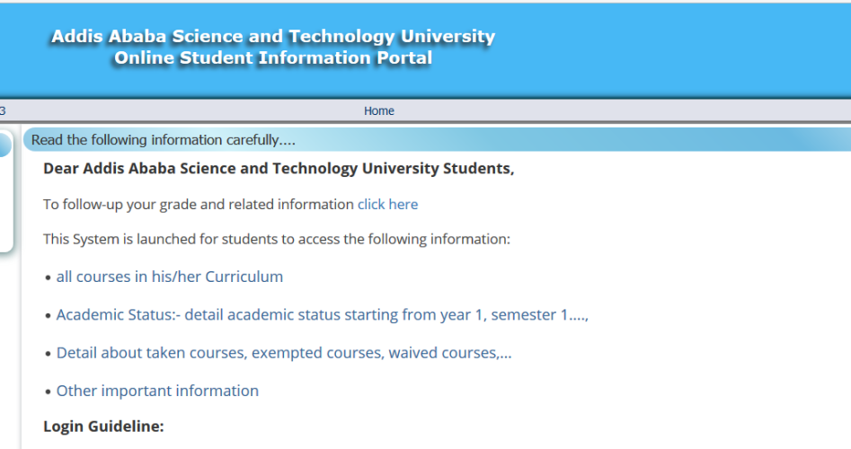Click the university name header title
The width and height of the screenshot is (851, 449).
(x=273, y=37)
